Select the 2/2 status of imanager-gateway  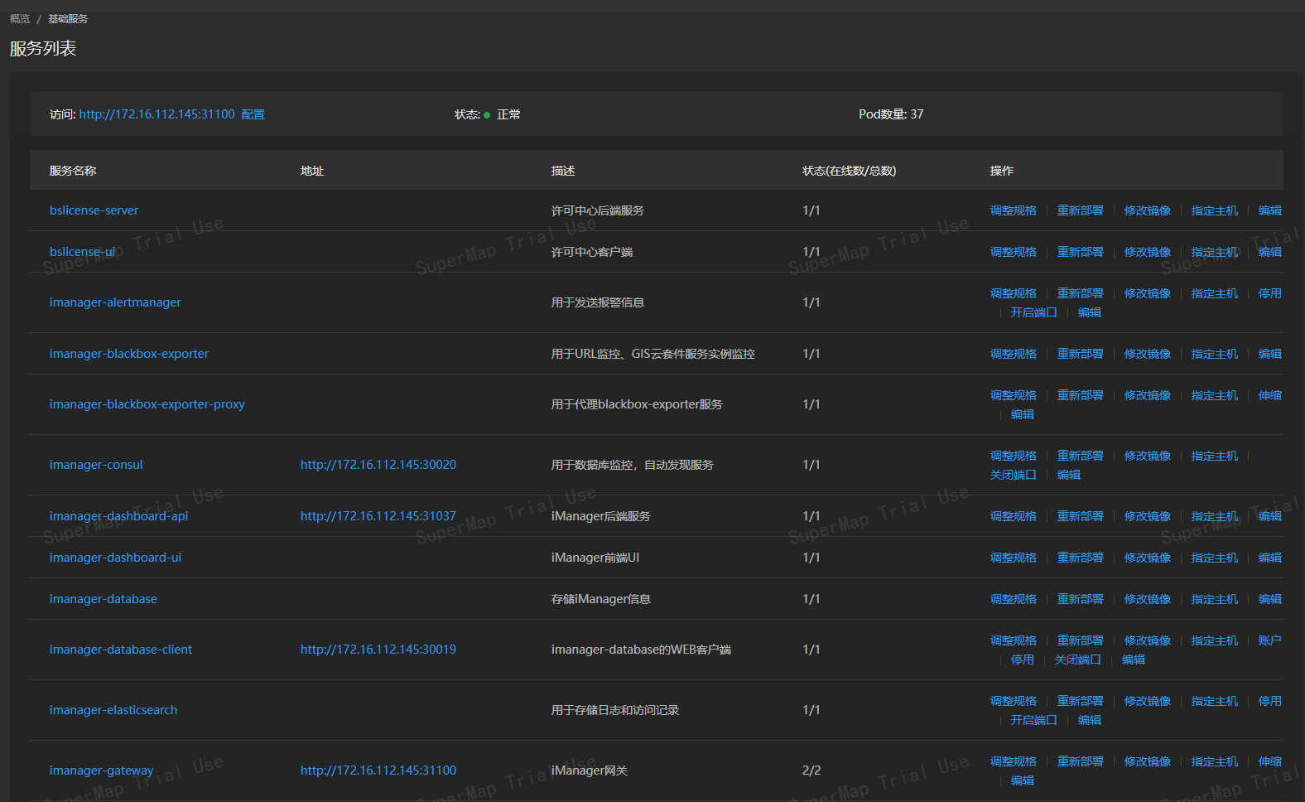[x=811, y=771]
